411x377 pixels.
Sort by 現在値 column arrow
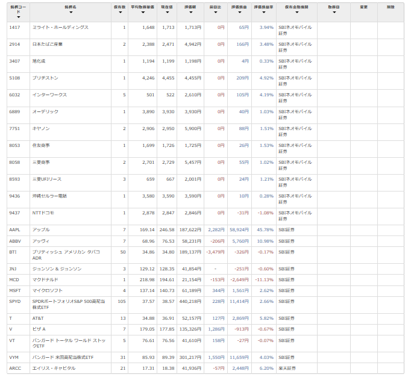(x=167, y=12)
